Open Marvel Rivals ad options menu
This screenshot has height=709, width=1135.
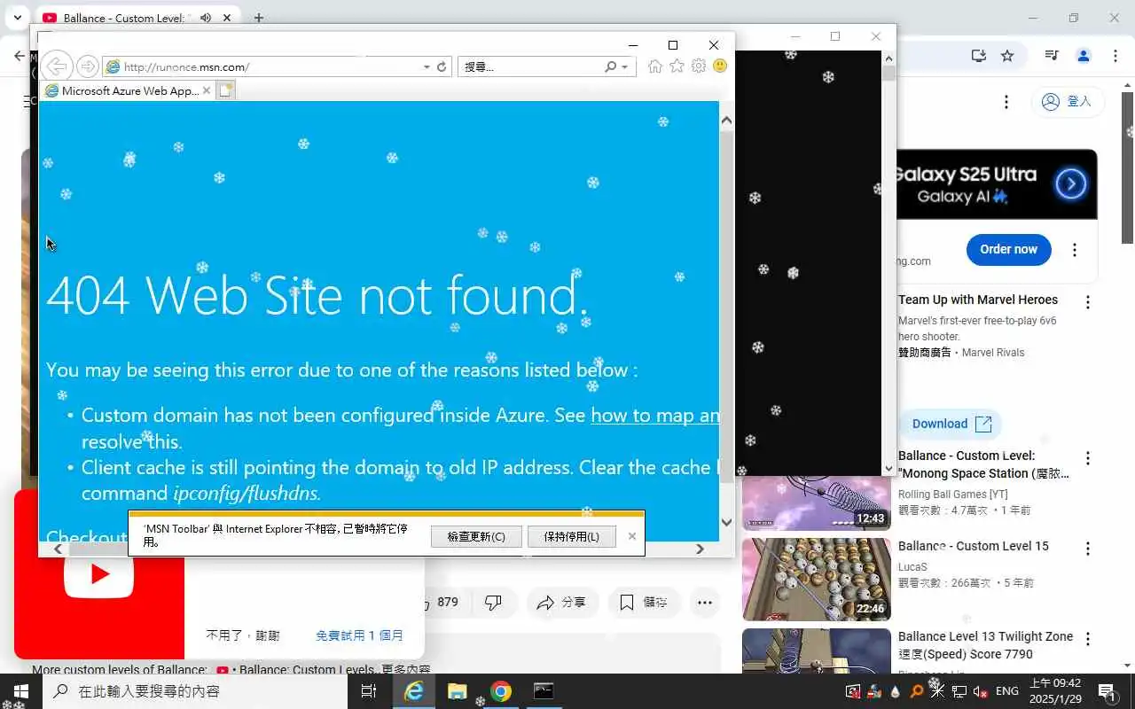pyautogui.click(x=1088, y=303)
